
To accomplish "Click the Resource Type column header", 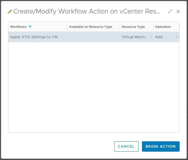I will 133,27.
